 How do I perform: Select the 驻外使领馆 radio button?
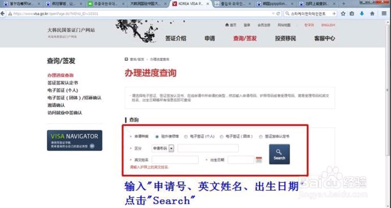(x=157, y=136)
